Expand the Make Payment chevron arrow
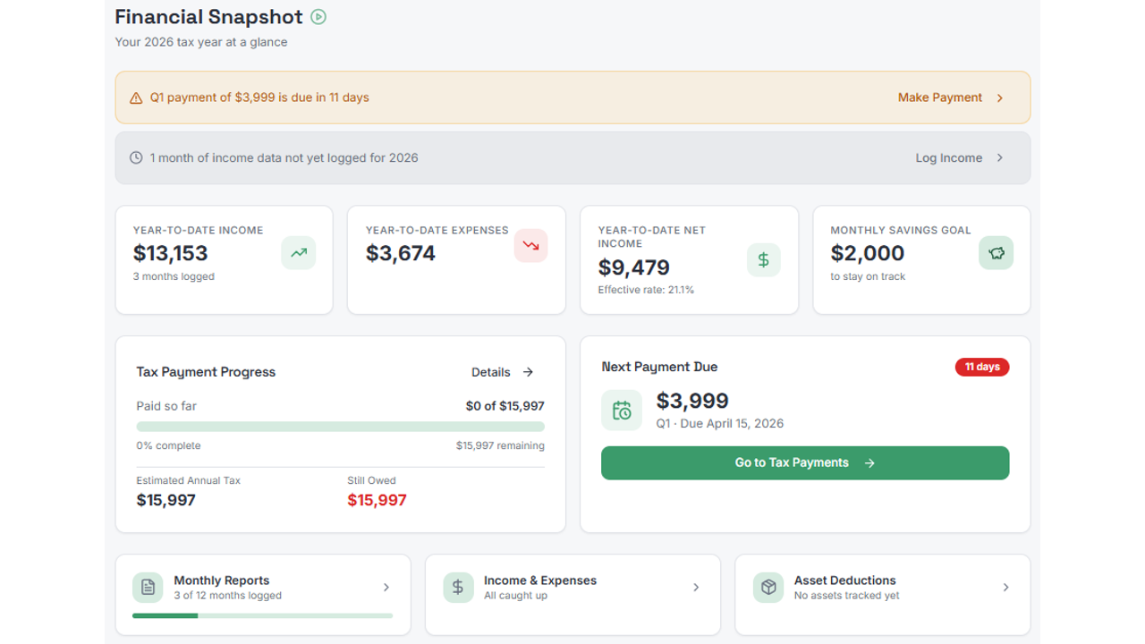Viewport: 1145px width, 644px height. click(x=1000, y=98)
